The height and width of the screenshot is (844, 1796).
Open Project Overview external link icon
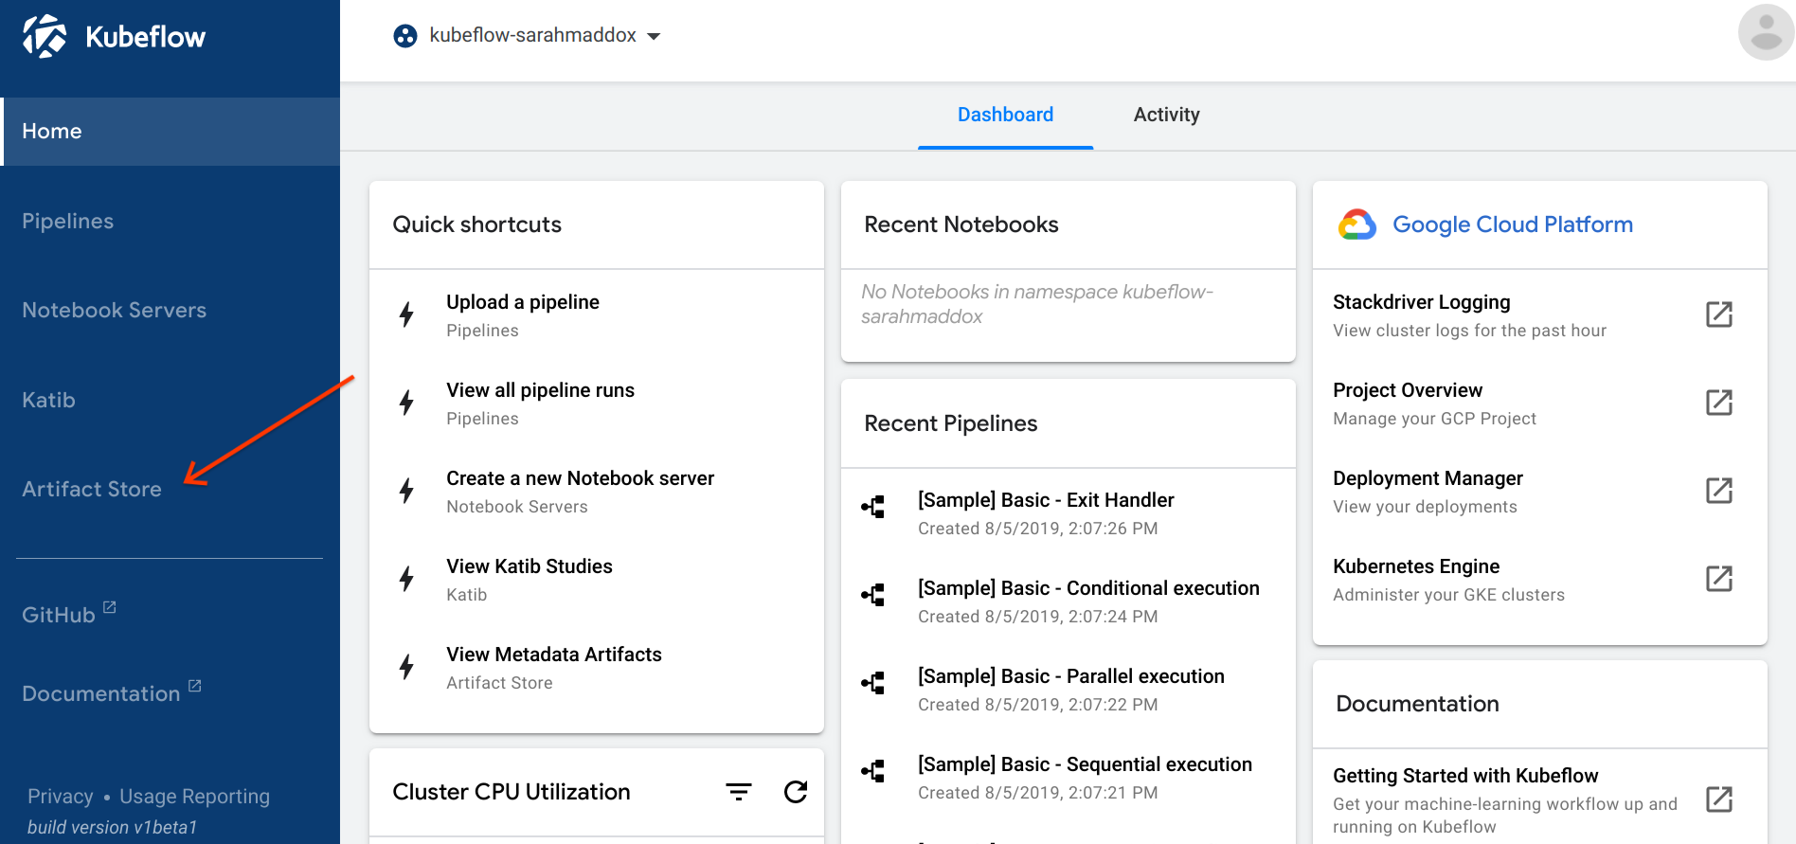1719,403
